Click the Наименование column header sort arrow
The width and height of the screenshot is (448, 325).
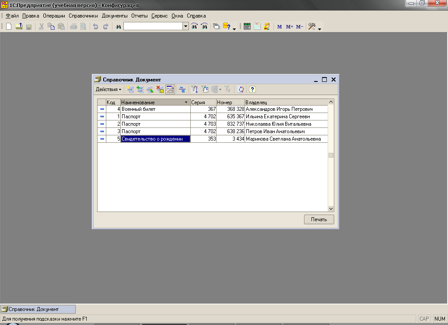[x=187, y=102]
